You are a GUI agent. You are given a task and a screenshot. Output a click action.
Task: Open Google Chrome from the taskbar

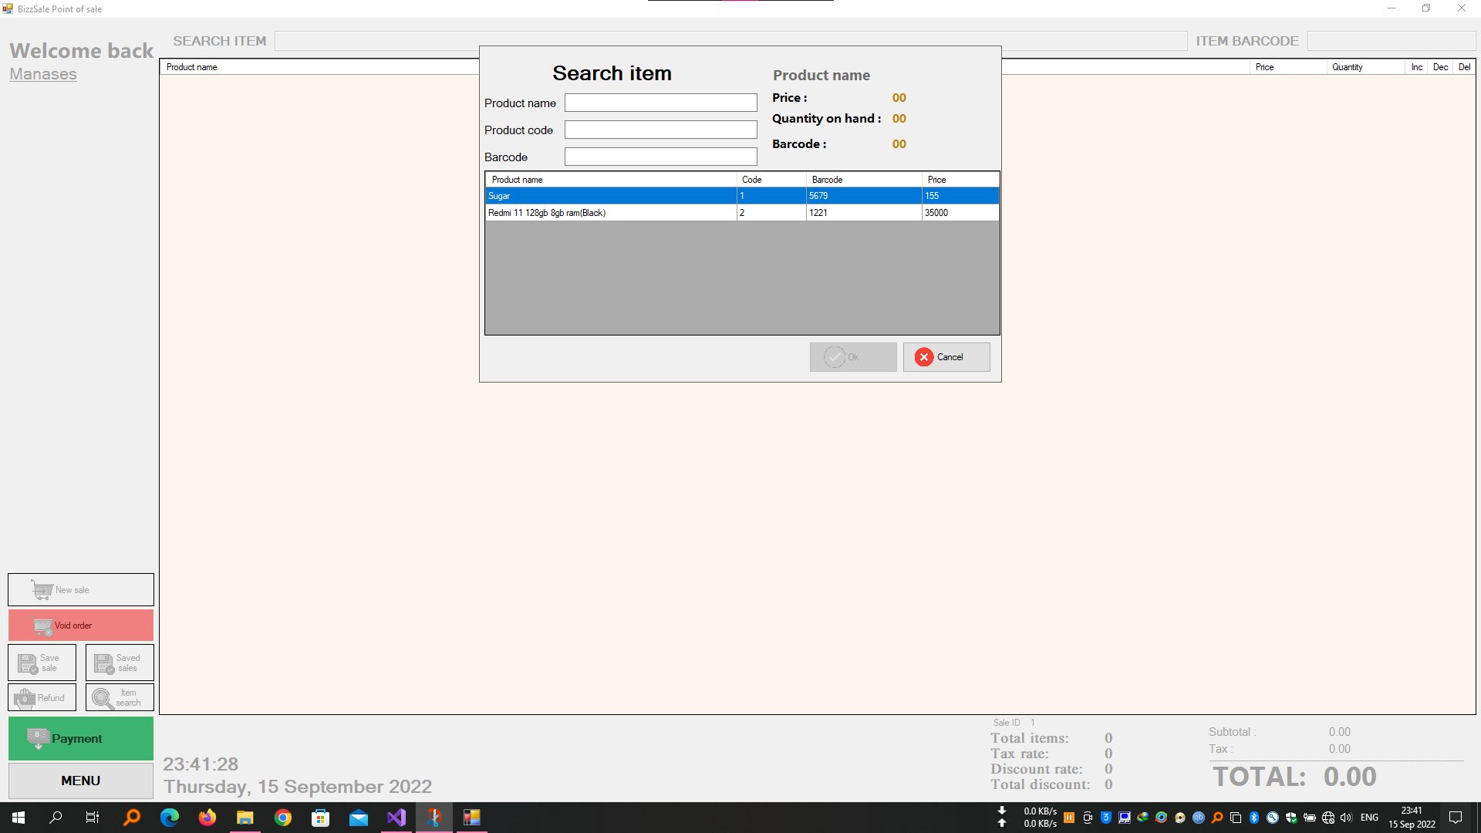click(x=283, y=818)
